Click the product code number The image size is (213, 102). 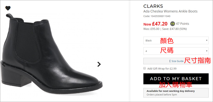(x=160, y=16)
